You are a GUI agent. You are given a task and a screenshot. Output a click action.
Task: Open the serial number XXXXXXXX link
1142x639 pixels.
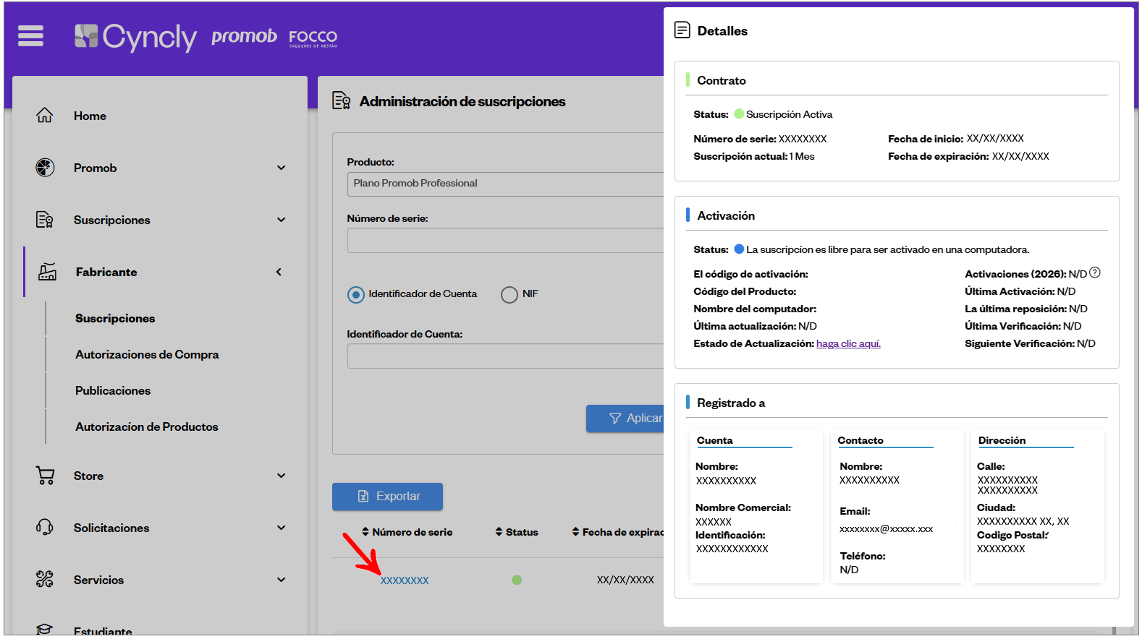coord(405,580)
